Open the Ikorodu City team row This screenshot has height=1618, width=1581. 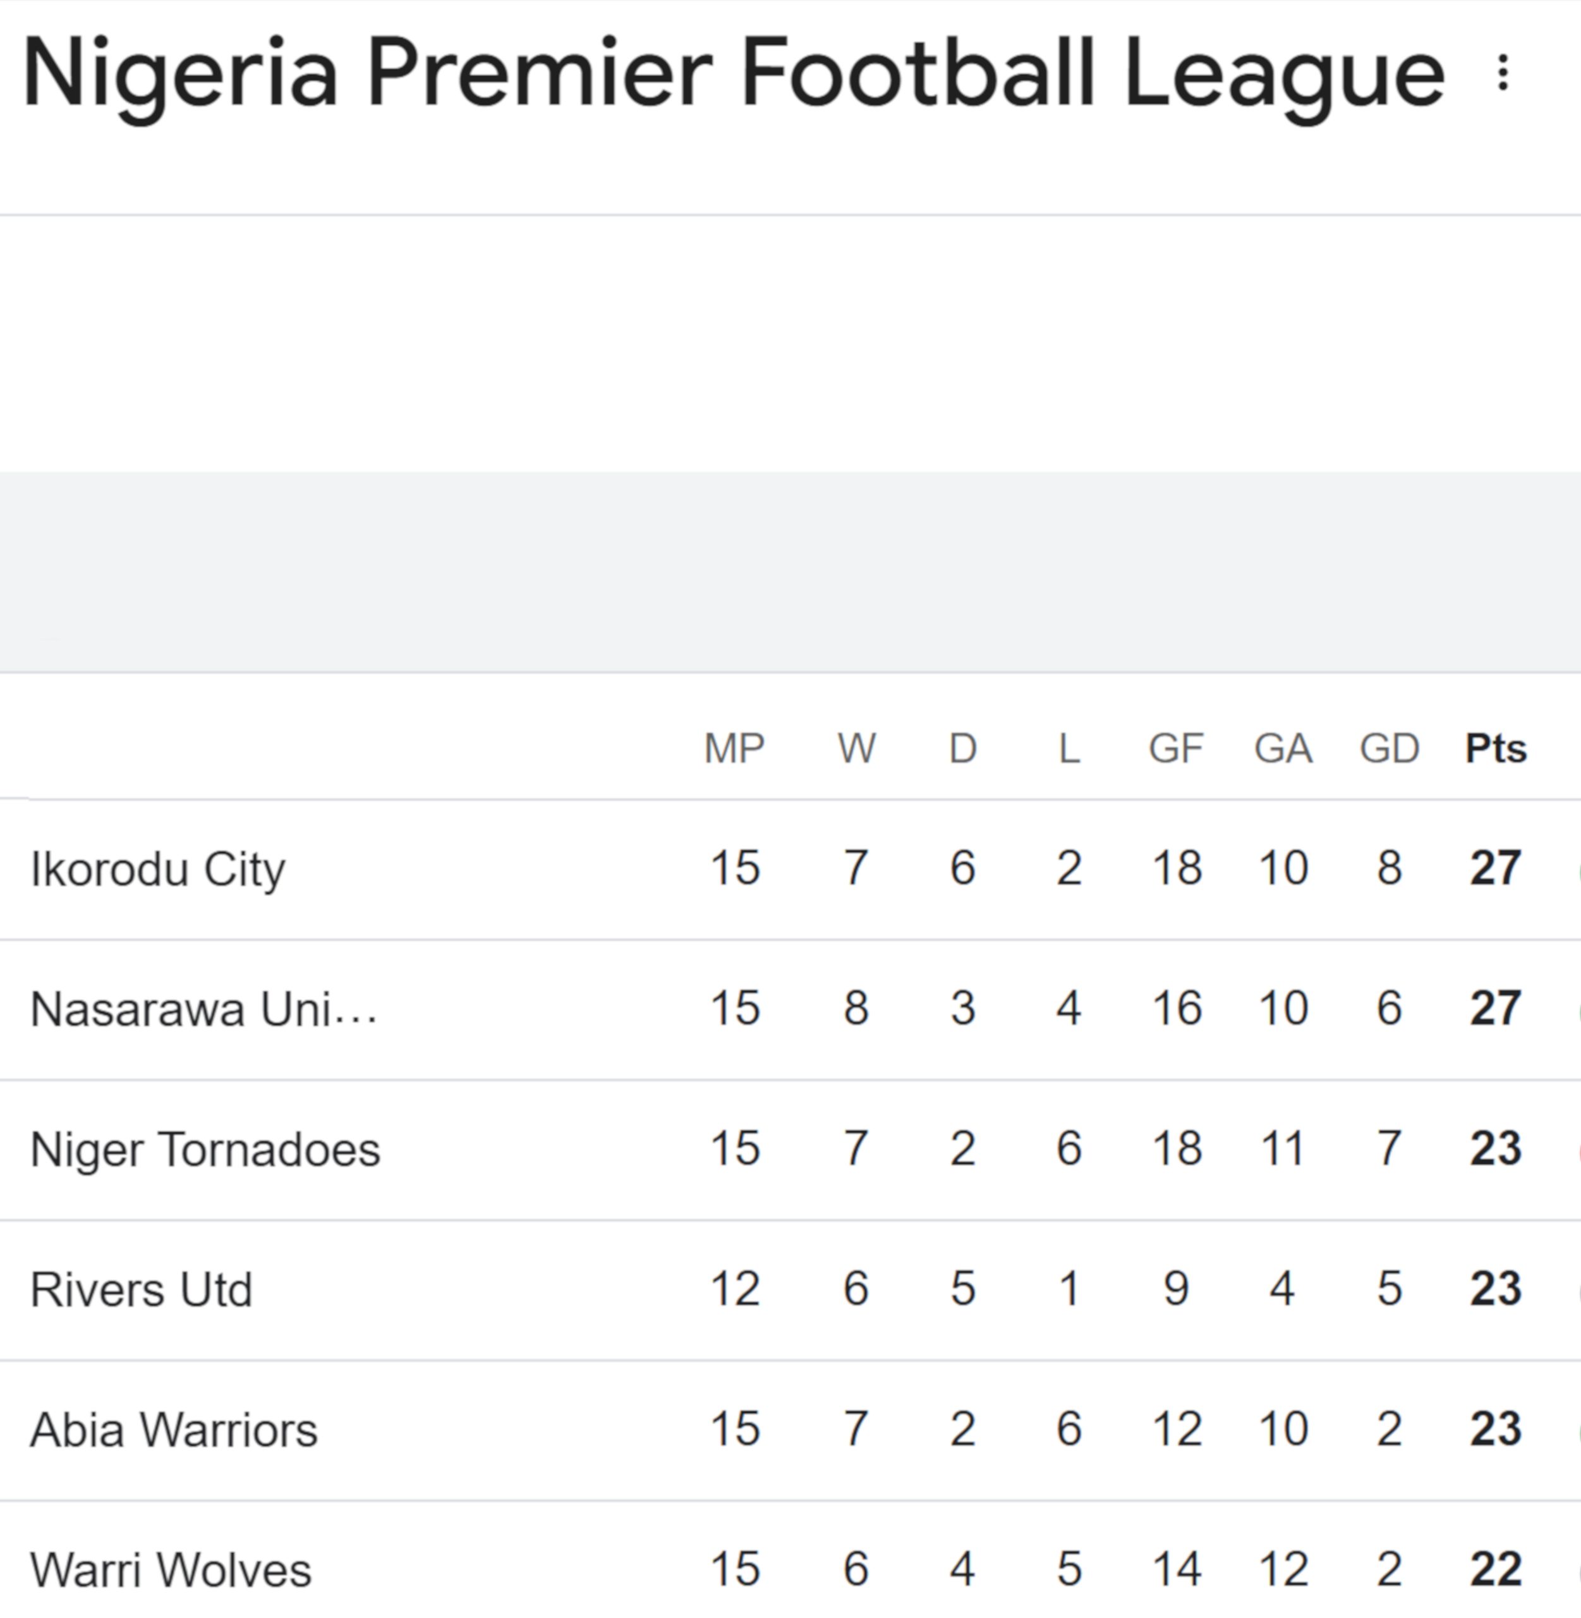[x=158, y=869]
